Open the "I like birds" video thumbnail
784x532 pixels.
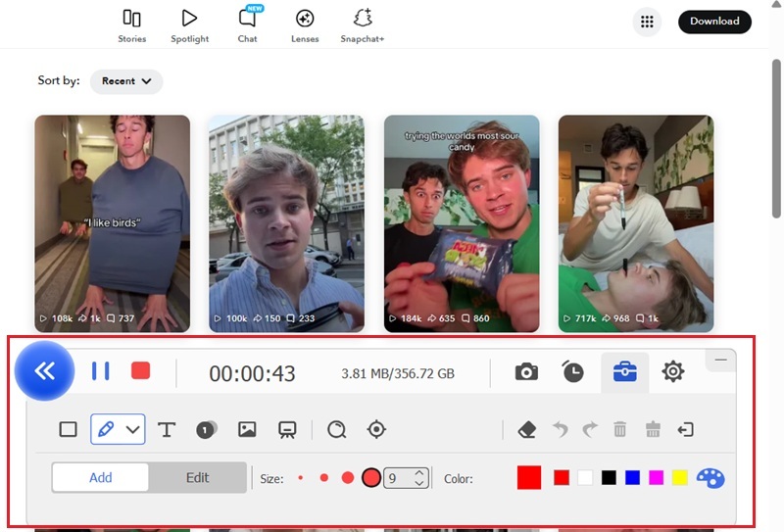click(x=113, y=223)
